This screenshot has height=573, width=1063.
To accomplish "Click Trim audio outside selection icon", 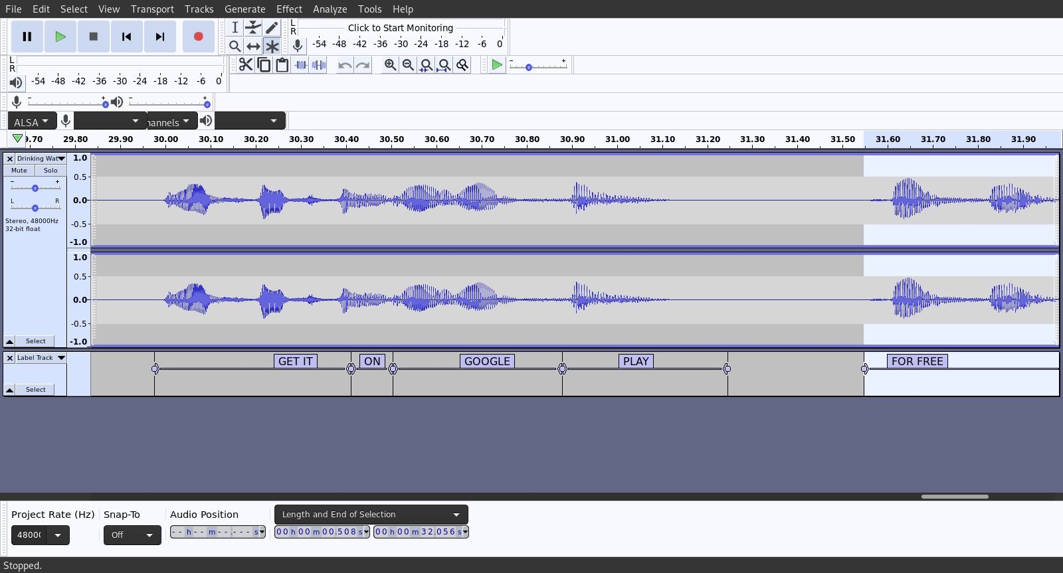I will pos(300,64).
